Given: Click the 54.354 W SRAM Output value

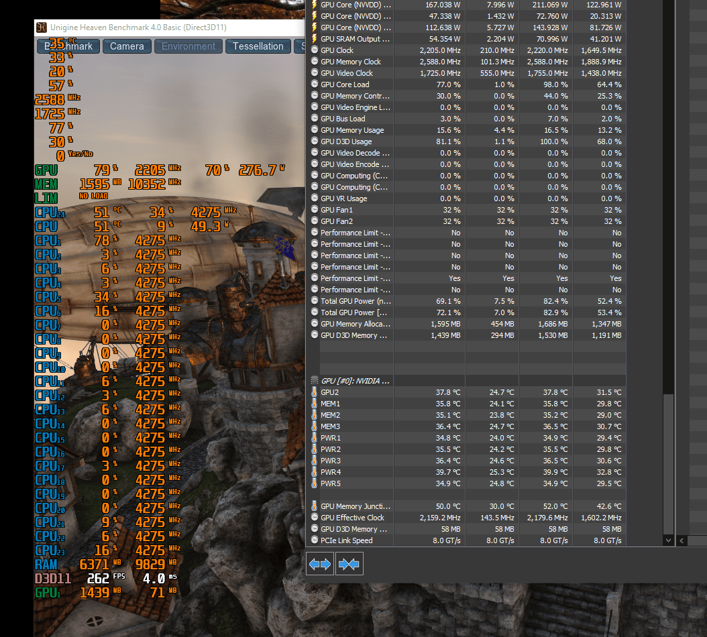Looking at the screenshot, I should [x=445, y=39].
